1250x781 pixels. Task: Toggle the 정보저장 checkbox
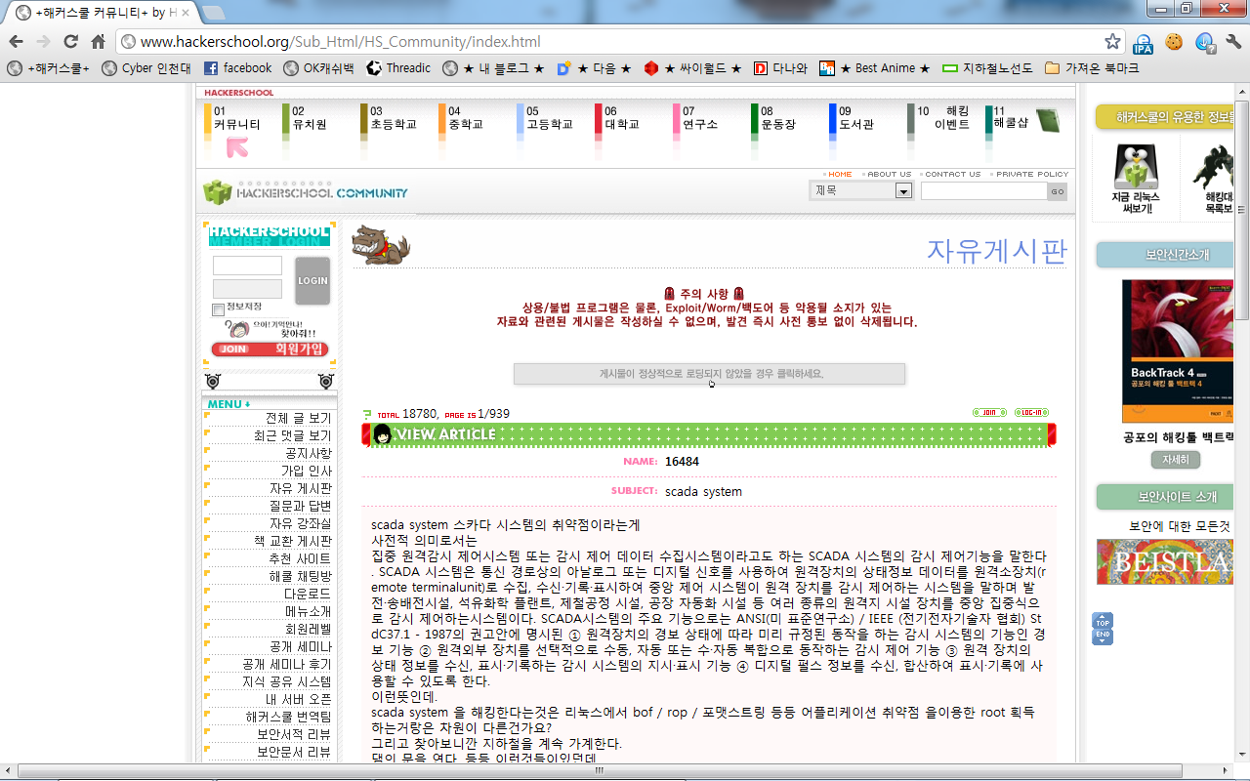(x=219, y=309)
